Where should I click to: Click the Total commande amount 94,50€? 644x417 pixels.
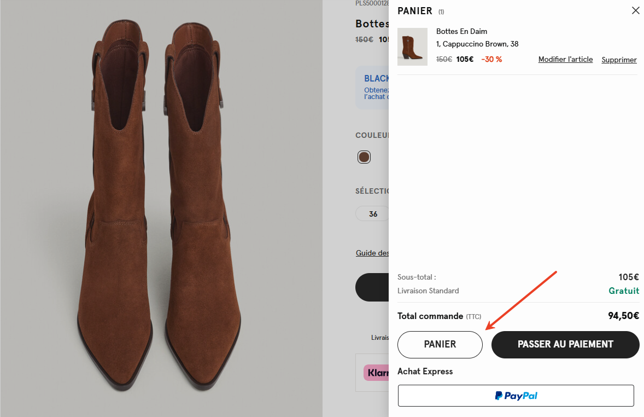(623, 316)
